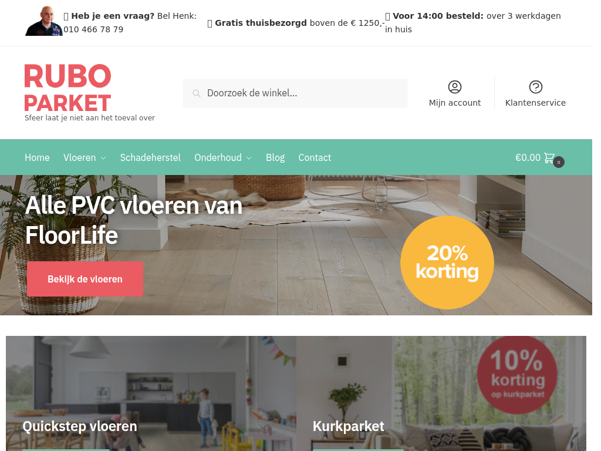The image size is (601, 451).
Task: Click Henk's portrait photo
Action: pyautogui.click(x=43, y=21)
